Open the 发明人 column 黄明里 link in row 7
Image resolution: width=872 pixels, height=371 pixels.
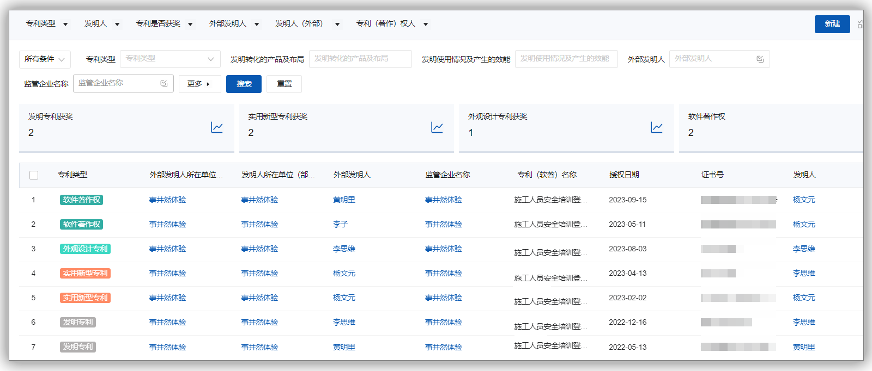pos(804,347)
